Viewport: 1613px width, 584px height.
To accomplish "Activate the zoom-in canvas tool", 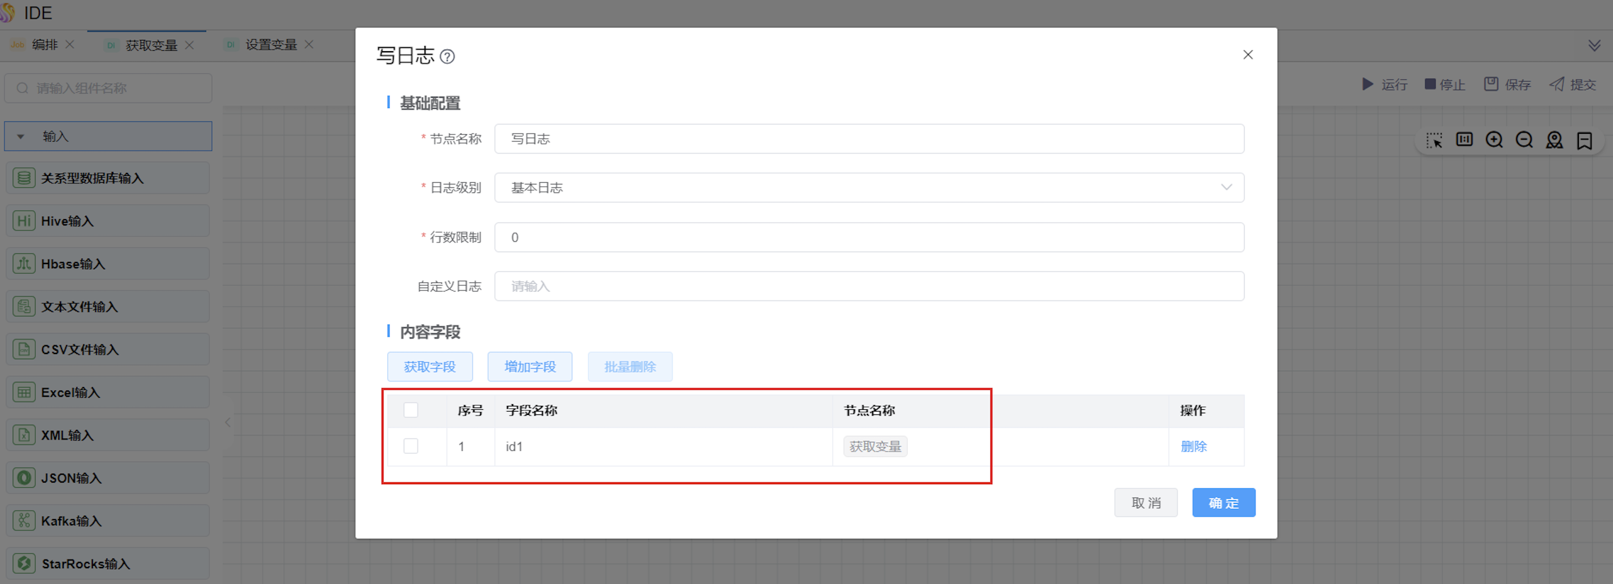I will (1495, 140).
